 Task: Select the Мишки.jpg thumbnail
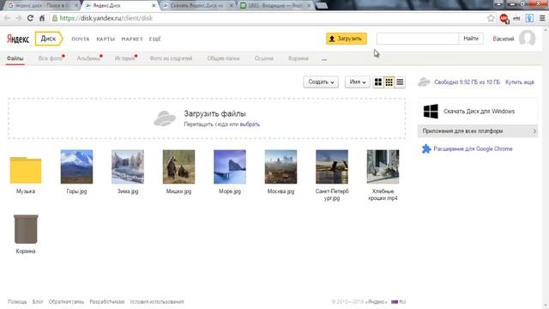point(179,167)
